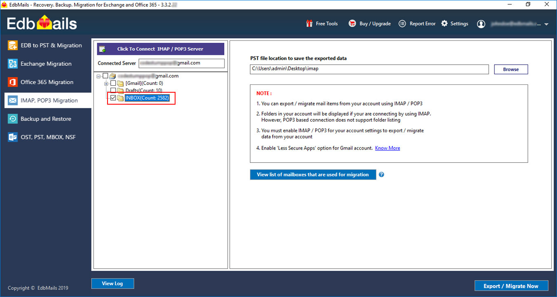Select the Drafts(Count: 10) tree item
The height and width of the screenshot is (297, 557).
144,90
